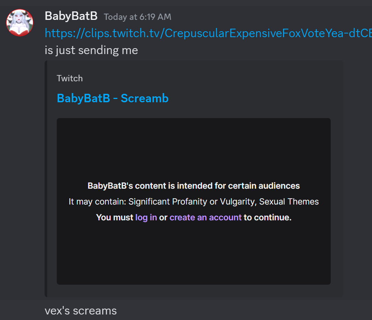Open the clips.twitch.tv CrepuscularExpensiveFox link
The width and height of the screenshot is (372, 320).
click(x=208, y=33)
